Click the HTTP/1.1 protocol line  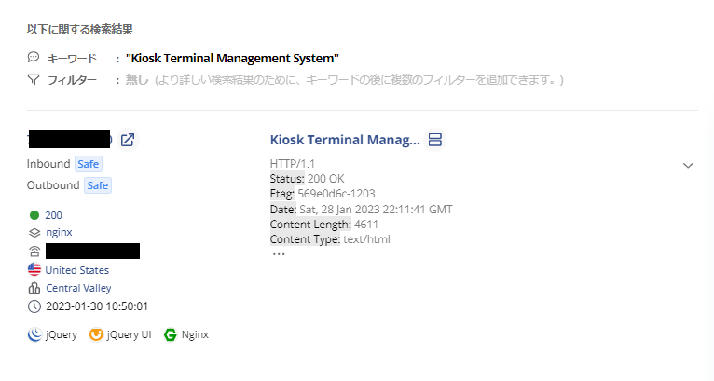pyautogui.click(x=293, y=163)
